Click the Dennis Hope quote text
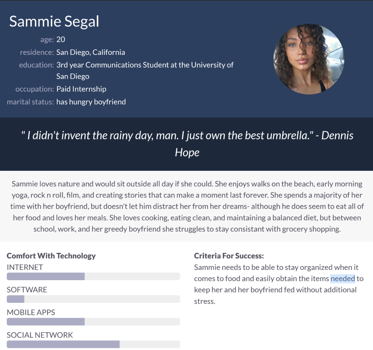 (187, 144)
